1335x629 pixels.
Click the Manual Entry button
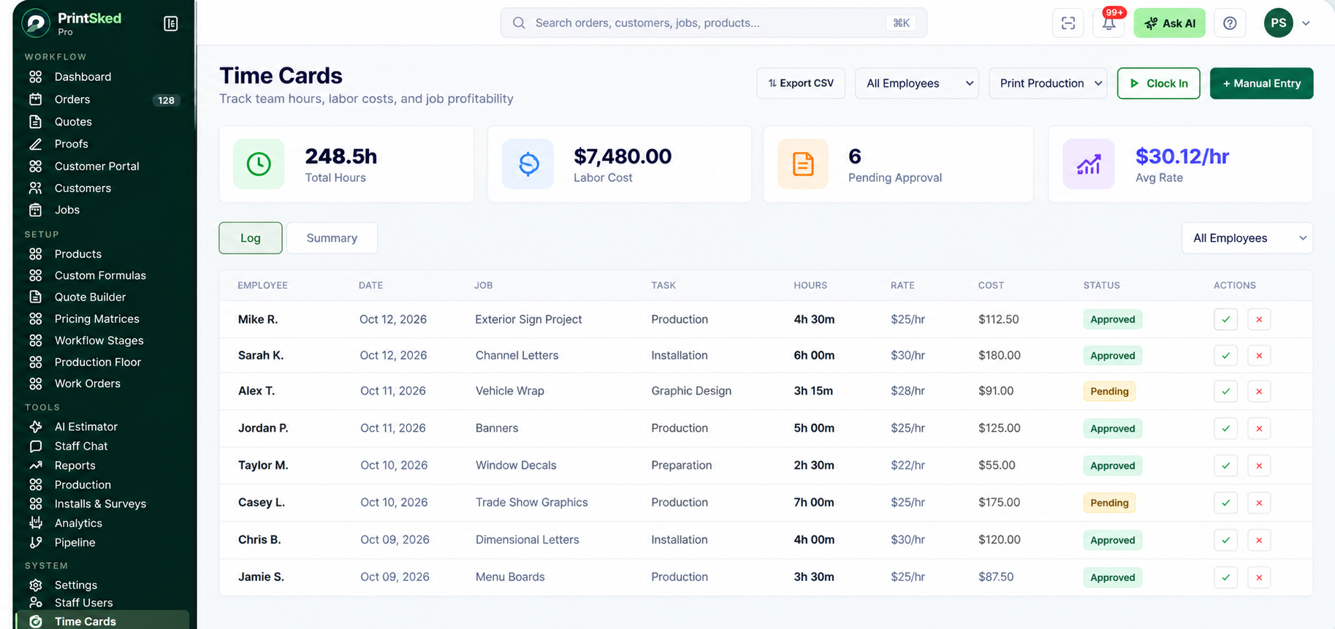coord(1261,83)
